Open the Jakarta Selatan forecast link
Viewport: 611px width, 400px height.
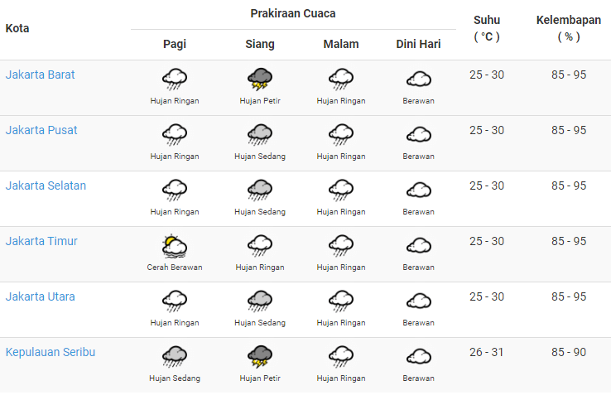(46, 186)
